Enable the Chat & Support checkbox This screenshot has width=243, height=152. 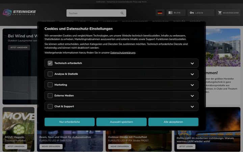(x=50, y=106)
